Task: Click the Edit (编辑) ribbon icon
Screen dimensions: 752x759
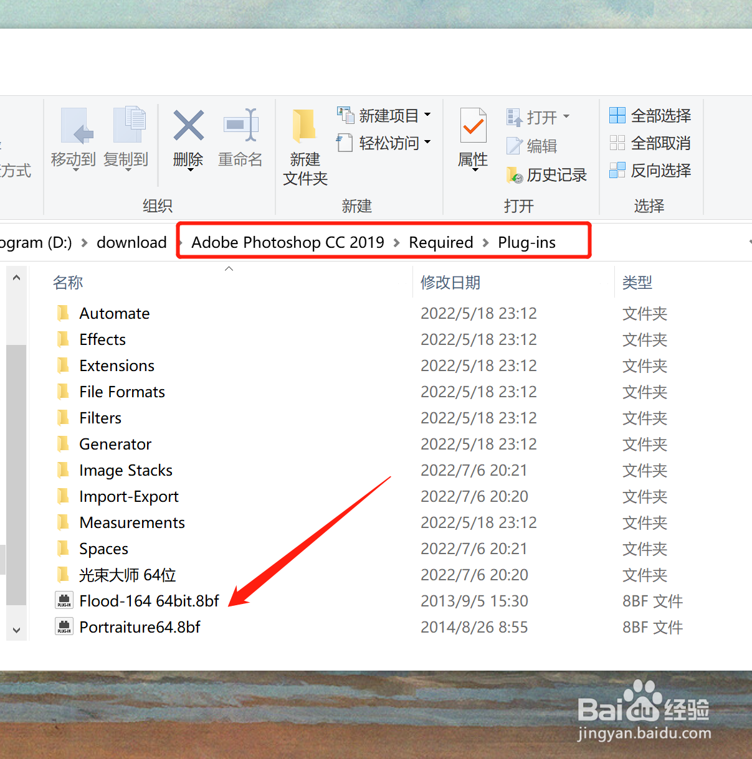Action: point(514,146)
